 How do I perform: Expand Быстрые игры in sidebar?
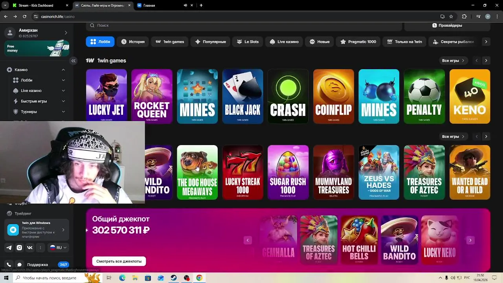pyautogui.click(x=63, y=101)
